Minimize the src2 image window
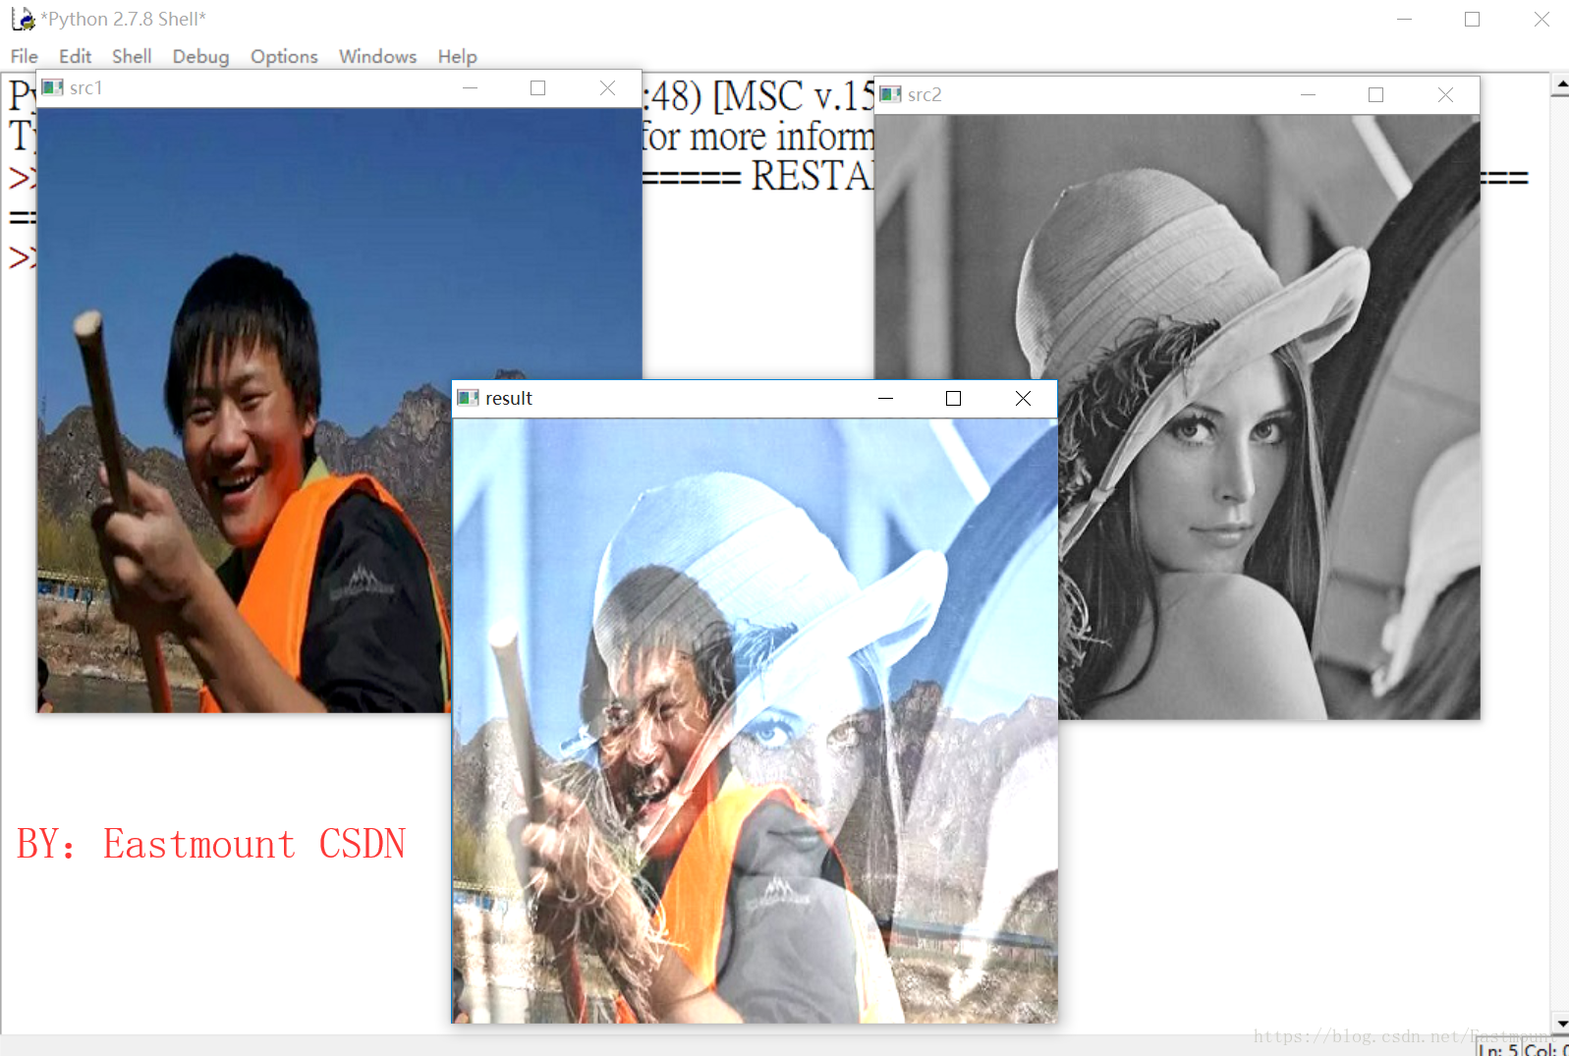Image resolution: width=1569 pixels, height=1056 pixels. (1308, 95)
